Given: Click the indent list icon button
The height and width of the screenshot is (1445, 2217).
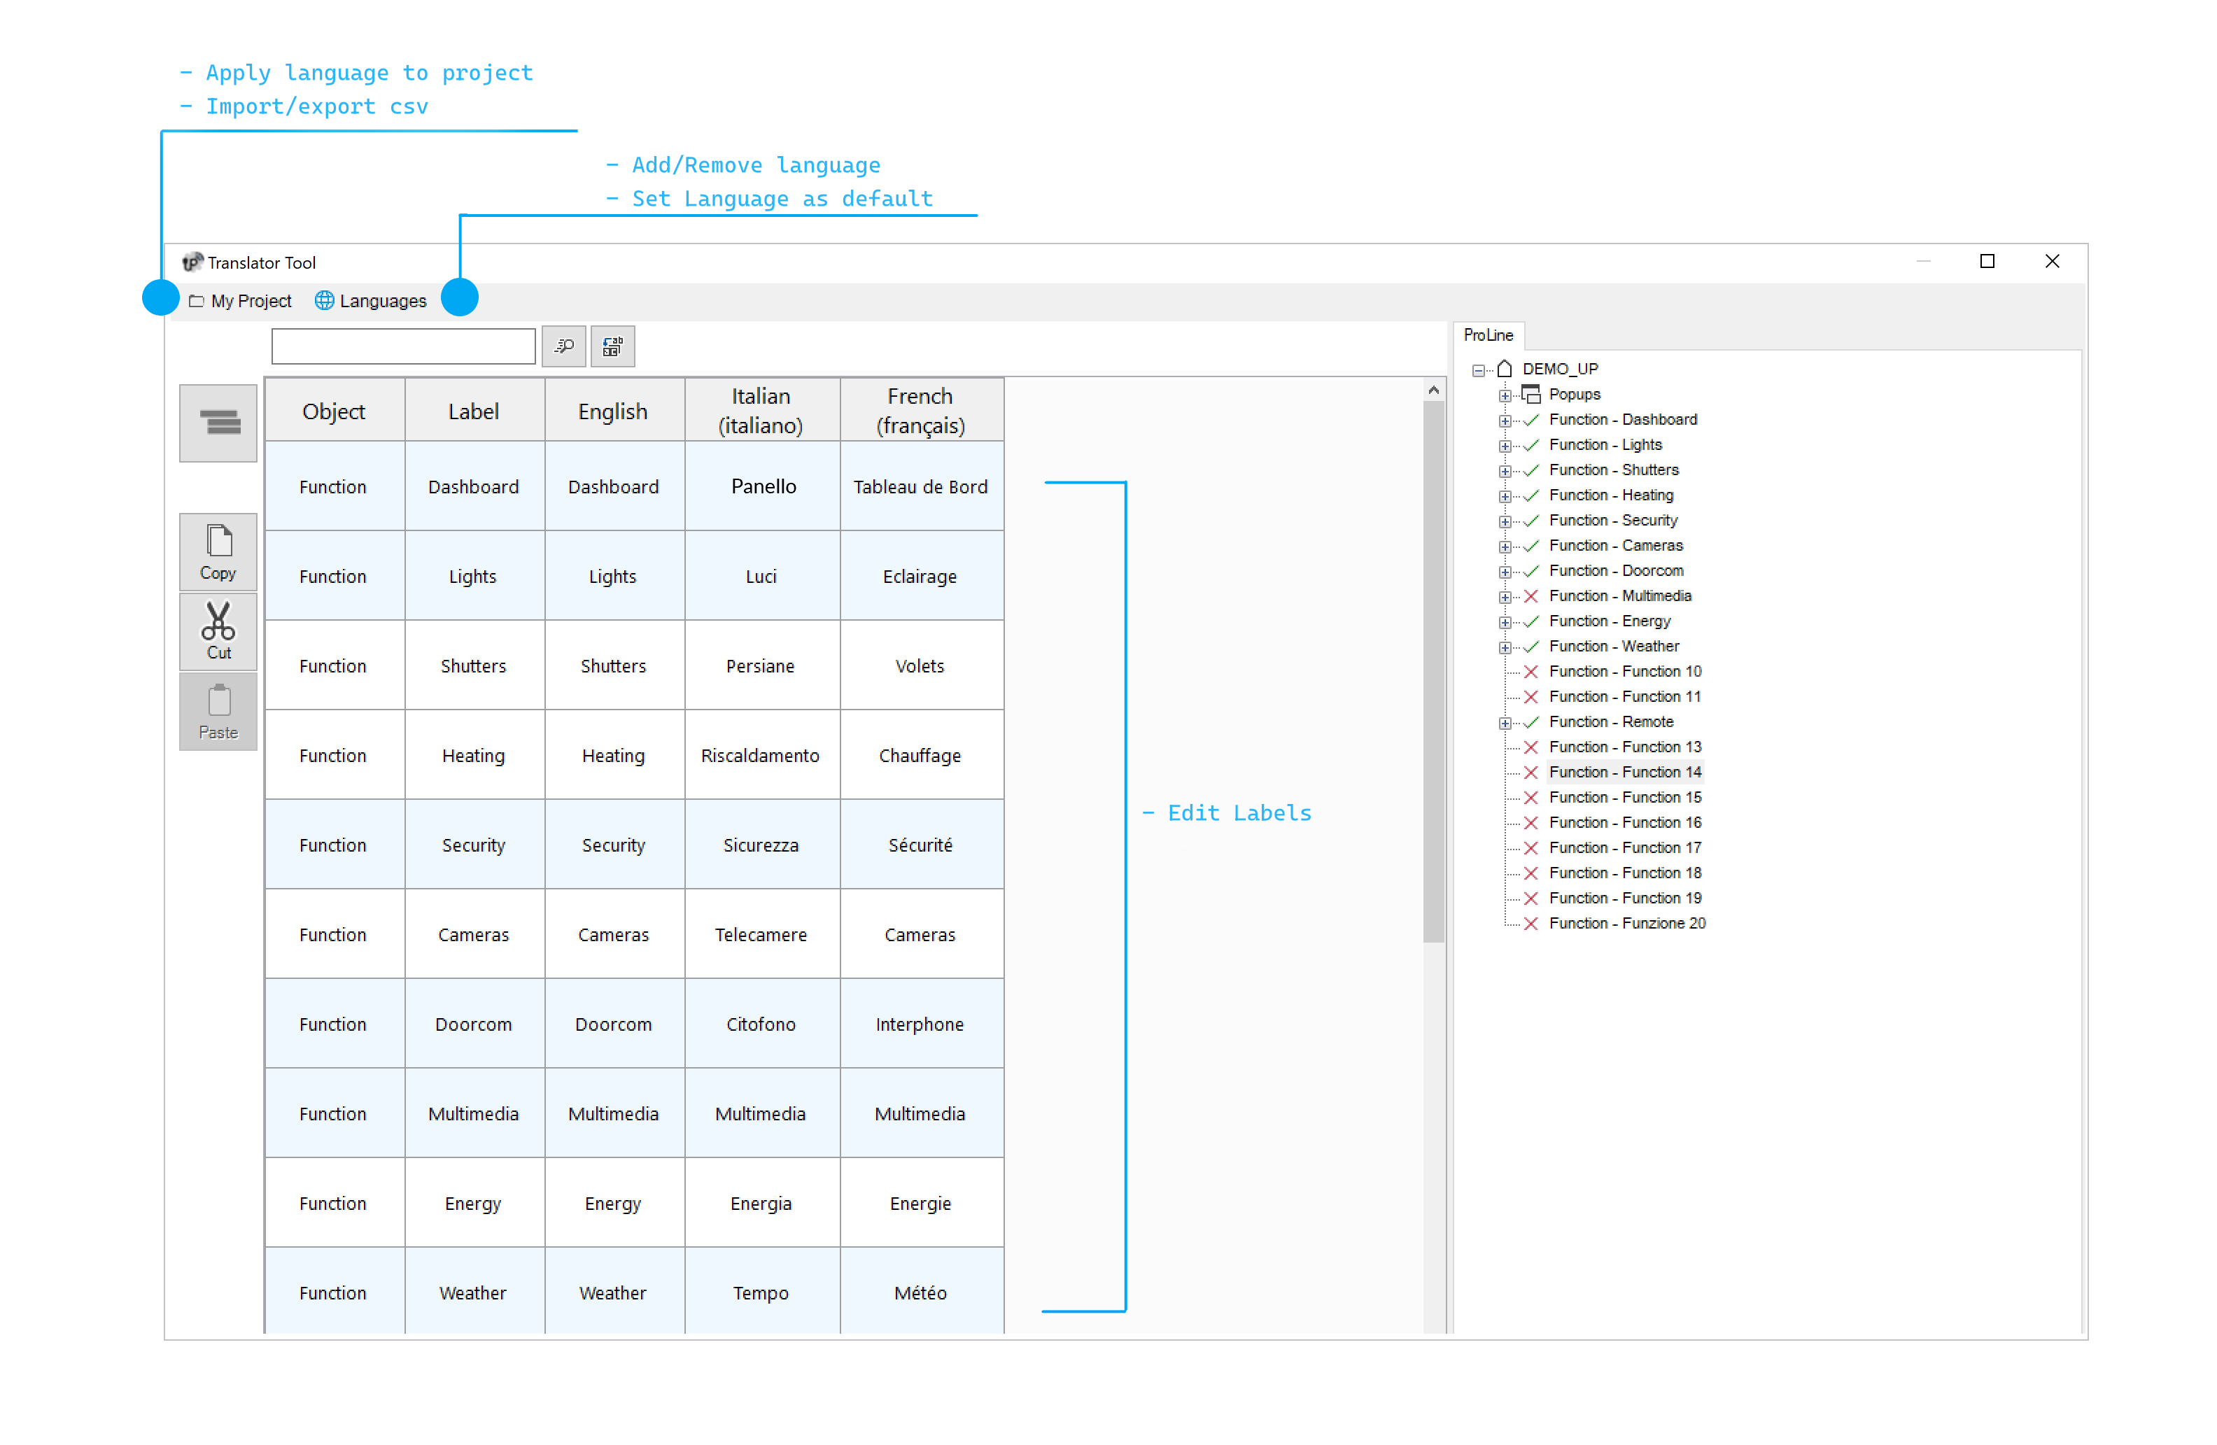Looking at the screenshot, I should coord(218,423).
